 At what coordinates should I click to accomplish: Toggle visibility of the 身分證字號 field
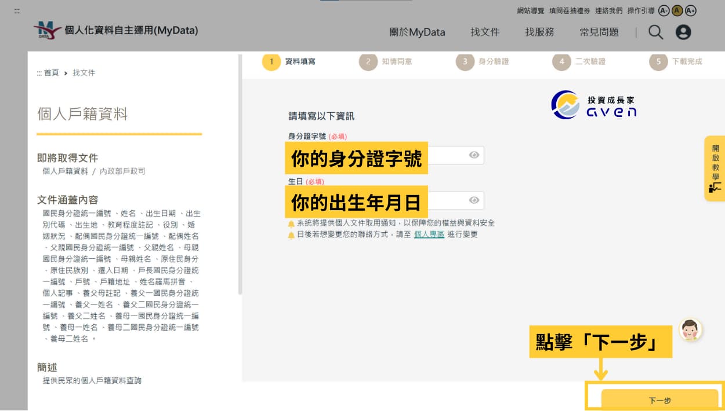tap(474, 155)
